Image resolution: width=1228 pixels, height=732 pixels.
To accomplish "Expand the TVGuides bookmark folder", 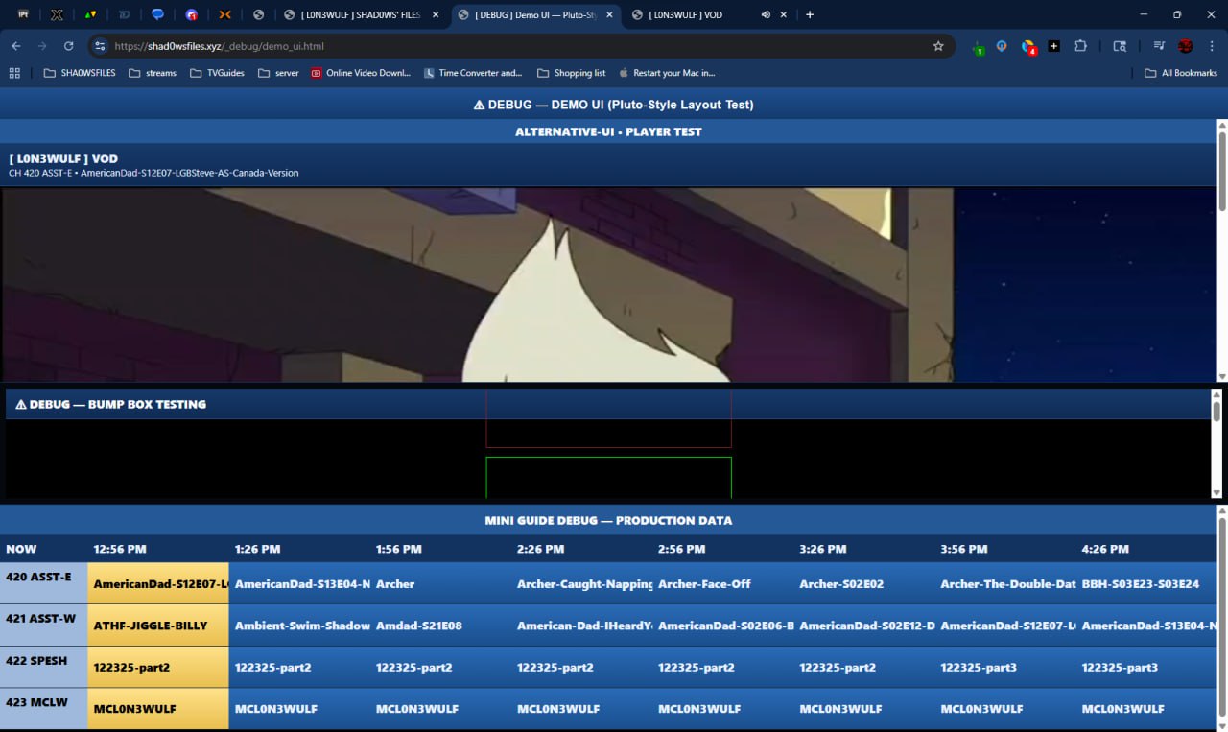I will [217, 73].
